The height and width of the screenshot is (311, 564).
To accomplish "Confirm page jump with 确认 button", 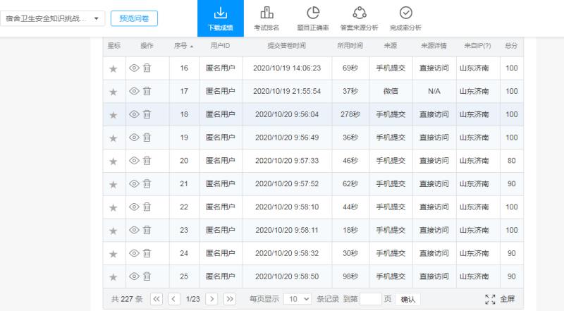I will coord(408,299).
